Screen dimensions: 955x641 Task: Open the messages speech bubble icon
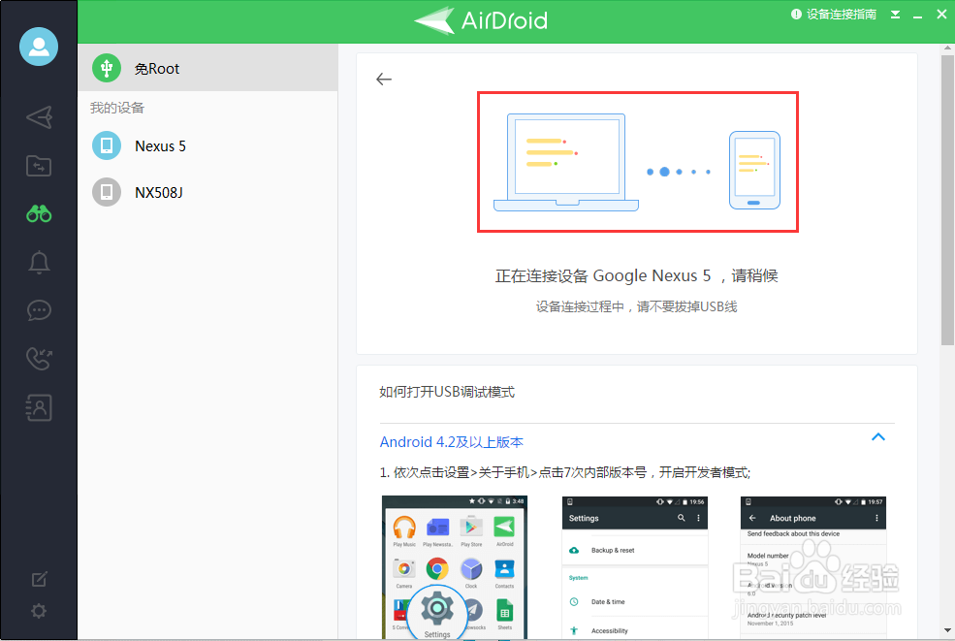coord(39,310)
